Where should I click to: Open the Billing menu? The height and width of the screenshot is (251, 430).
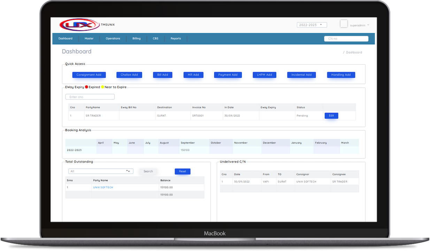[137, 38]
